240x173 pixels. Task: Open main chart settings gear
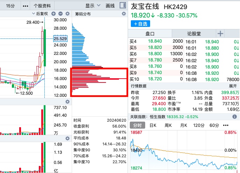coord(68,14)
